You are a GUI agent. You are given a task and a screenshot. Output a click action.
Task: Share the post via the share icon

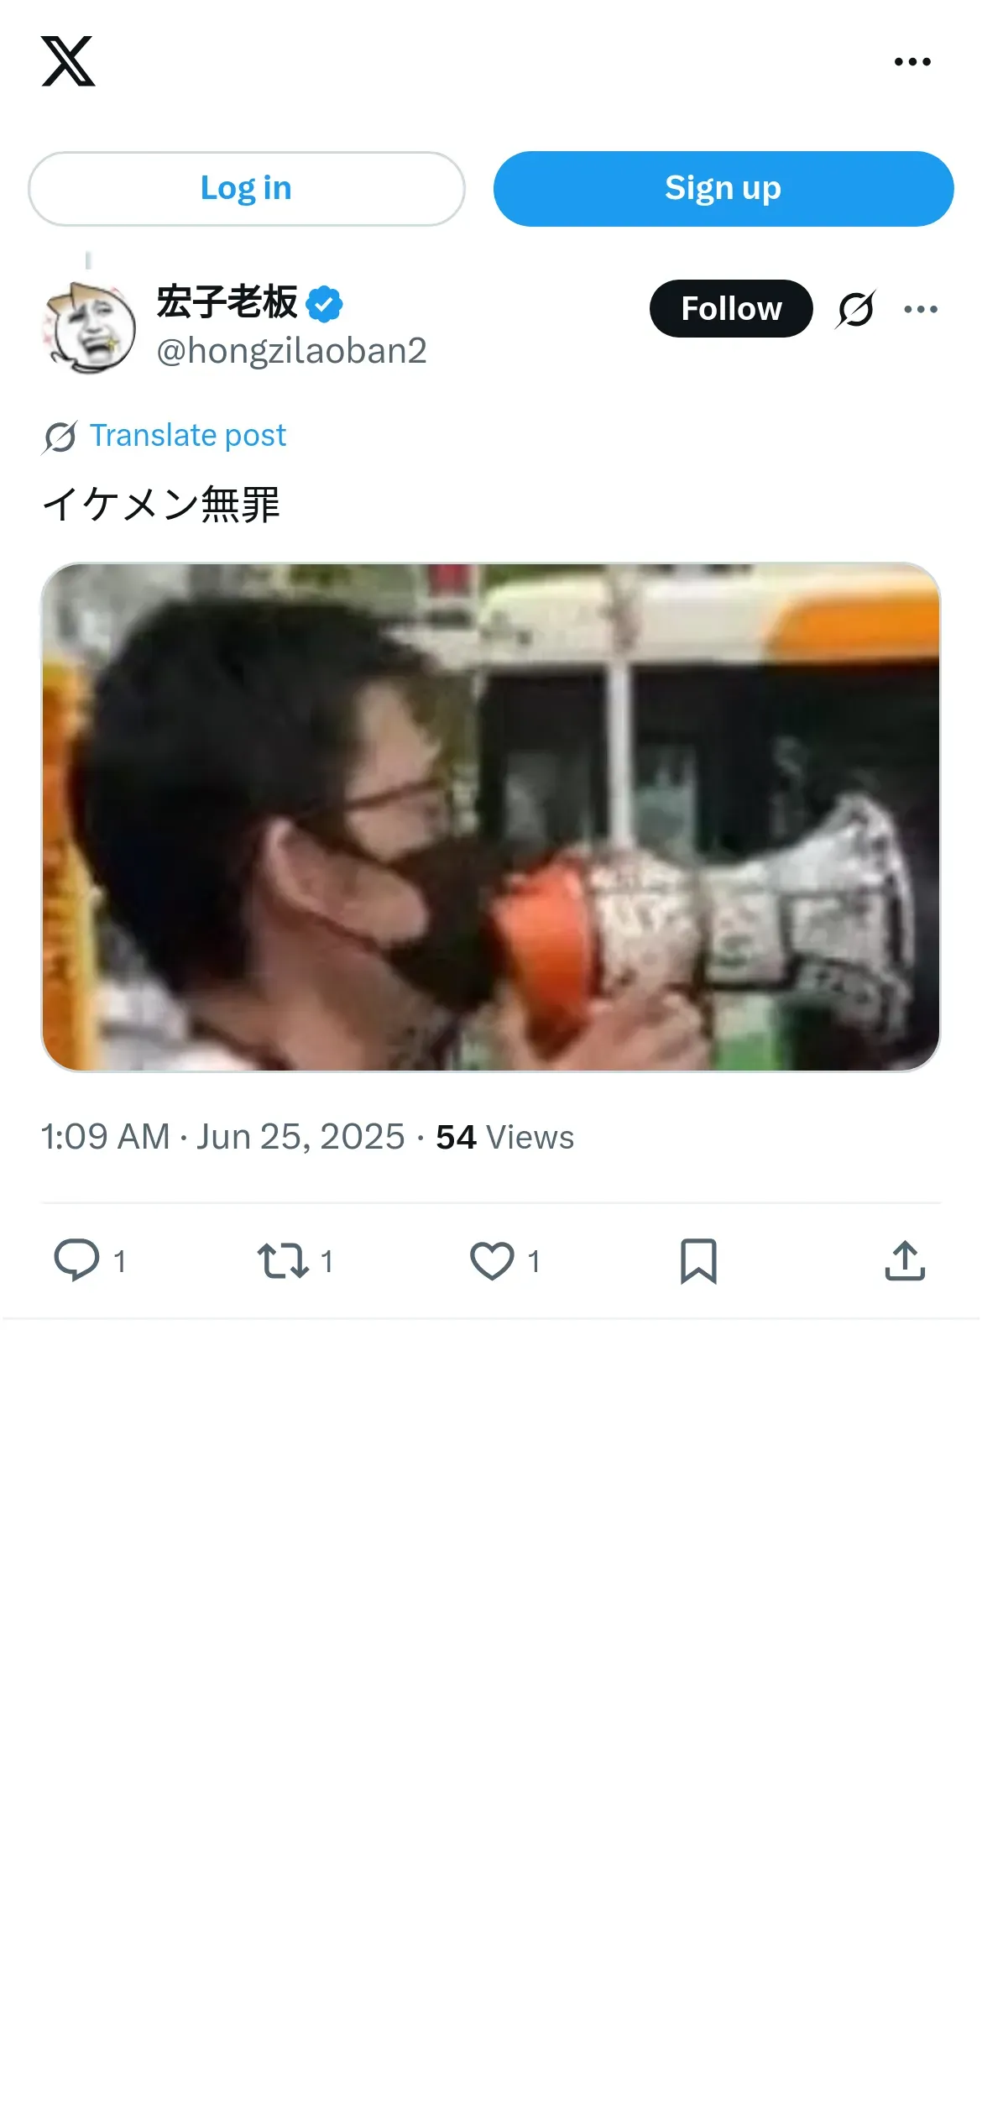(x=905, y=1260)
